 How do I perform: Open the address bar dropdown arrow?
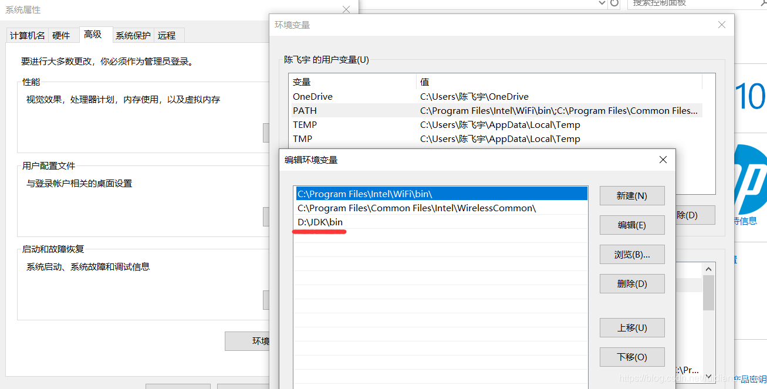[x=602, y=4]
